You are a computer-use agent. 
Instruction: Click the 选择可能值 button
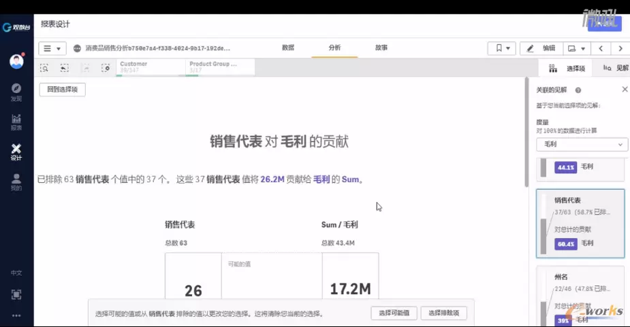click(x=394, y=313)
